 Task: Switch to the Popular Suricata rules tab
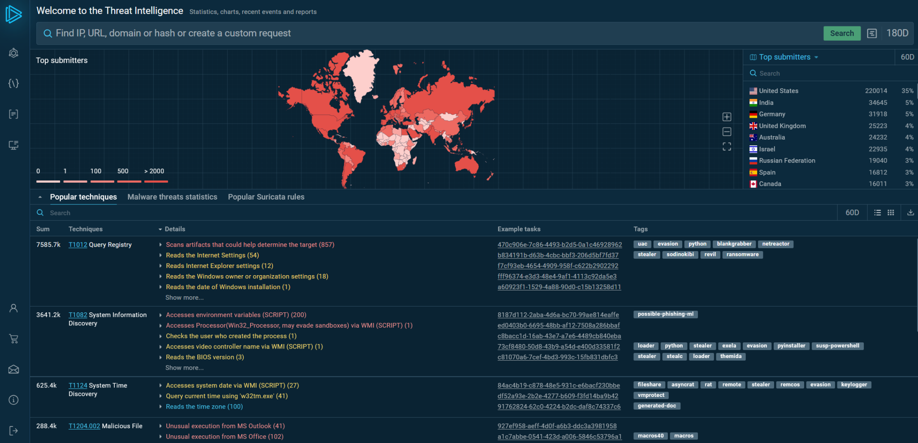tap(266, 197)
